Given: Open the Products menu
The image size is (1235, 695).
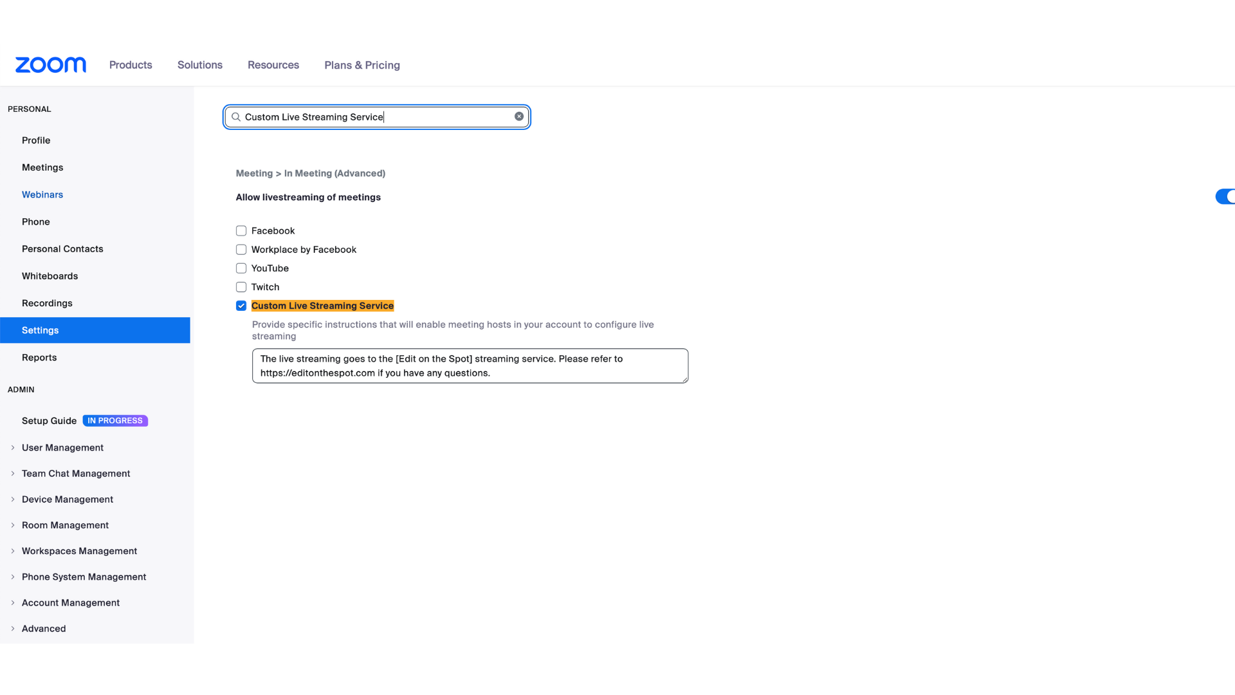Looking at the screenshot, I should [131, 65].
